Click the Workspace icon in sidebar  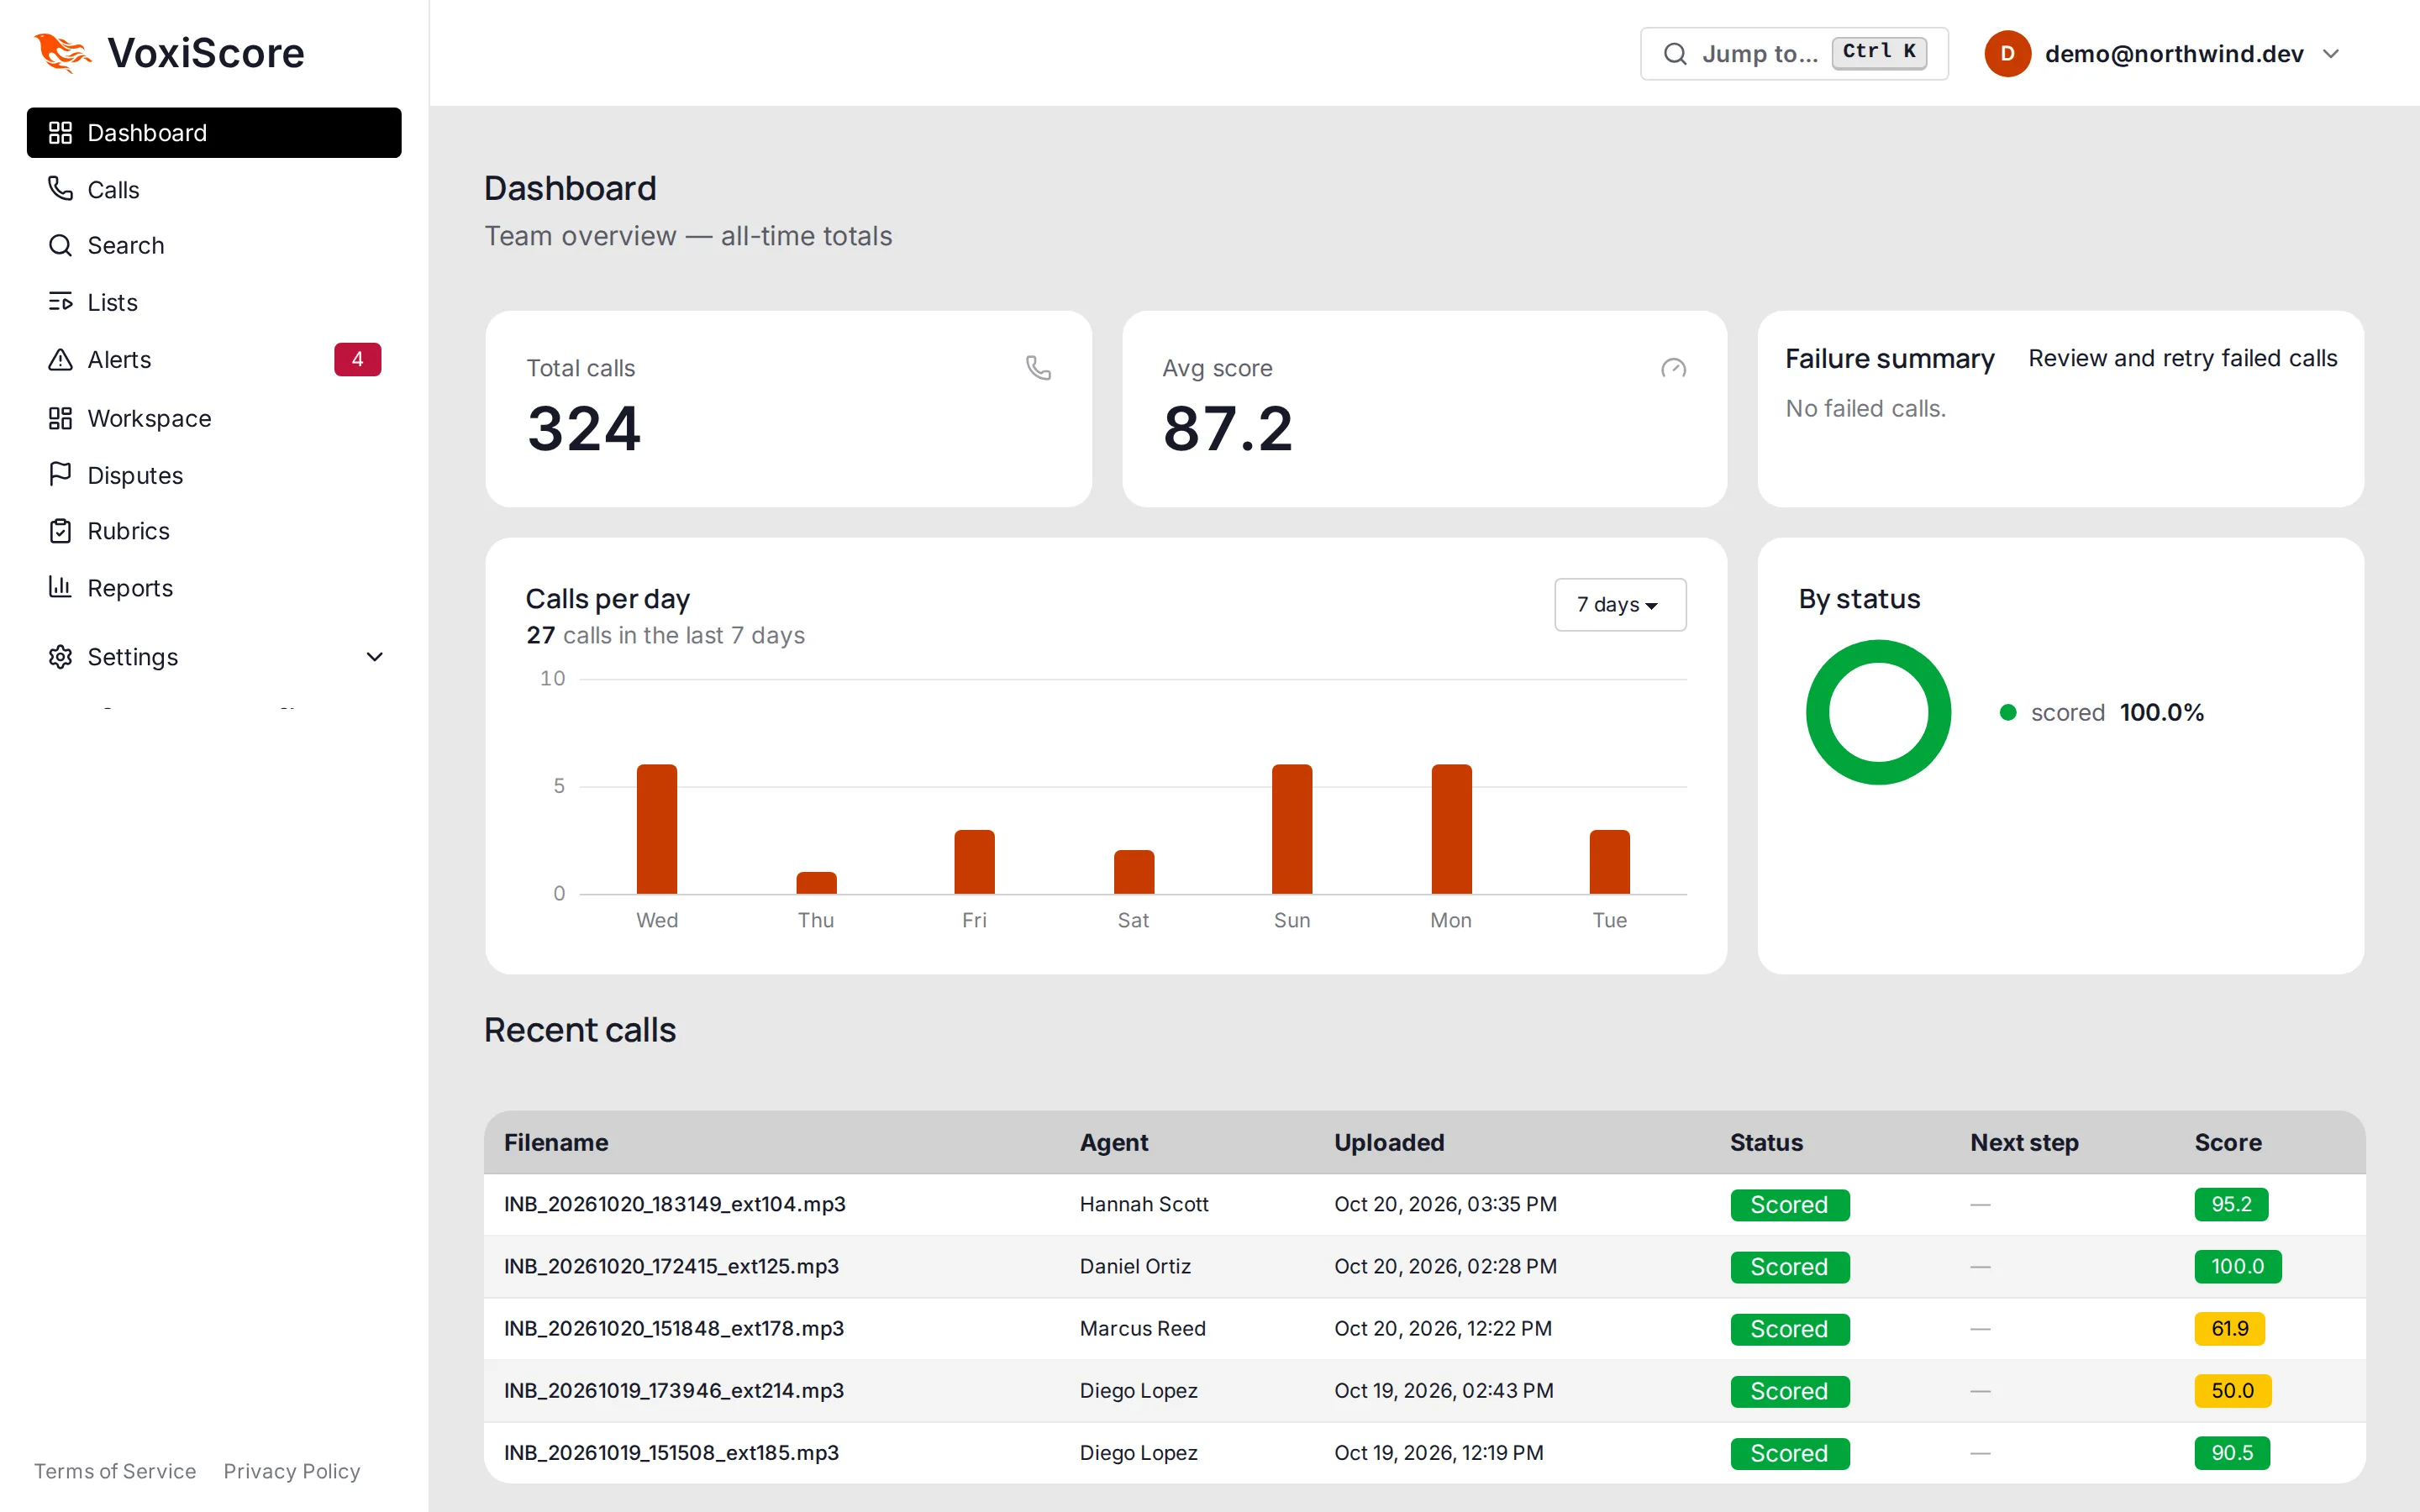click(x=60, y=418)
